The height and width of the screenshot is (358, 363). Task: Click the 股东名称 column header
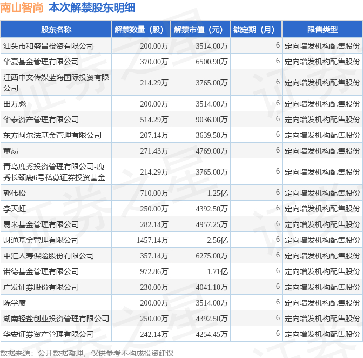[x=56, y=29]
